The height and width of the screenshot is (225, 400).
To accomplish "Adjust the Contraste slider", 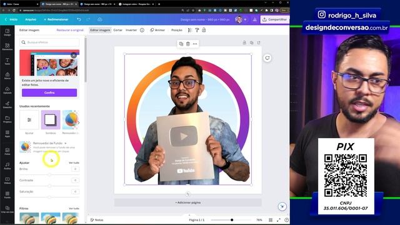I will click(49, 186).
